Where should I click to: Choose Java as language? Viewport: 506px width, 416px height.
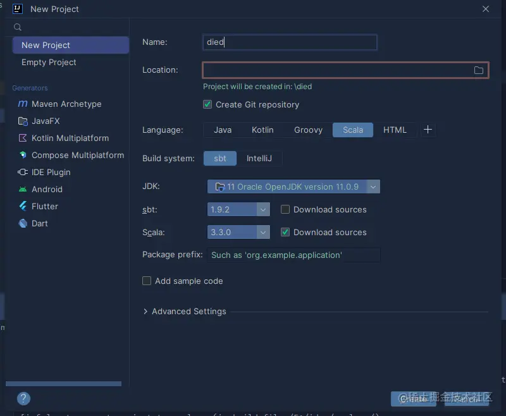pos(223,130)
